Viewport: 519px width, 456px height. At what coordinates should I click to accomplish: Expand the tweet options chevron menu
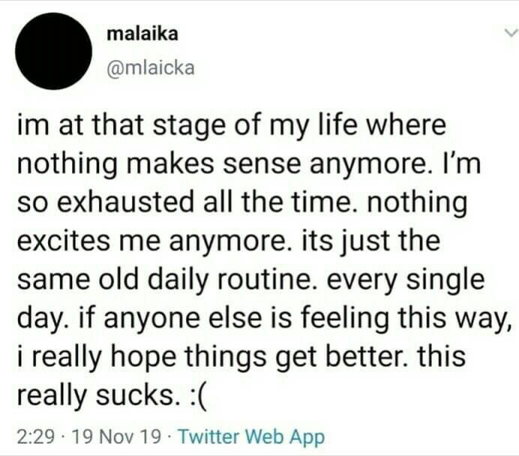(510, 32)
